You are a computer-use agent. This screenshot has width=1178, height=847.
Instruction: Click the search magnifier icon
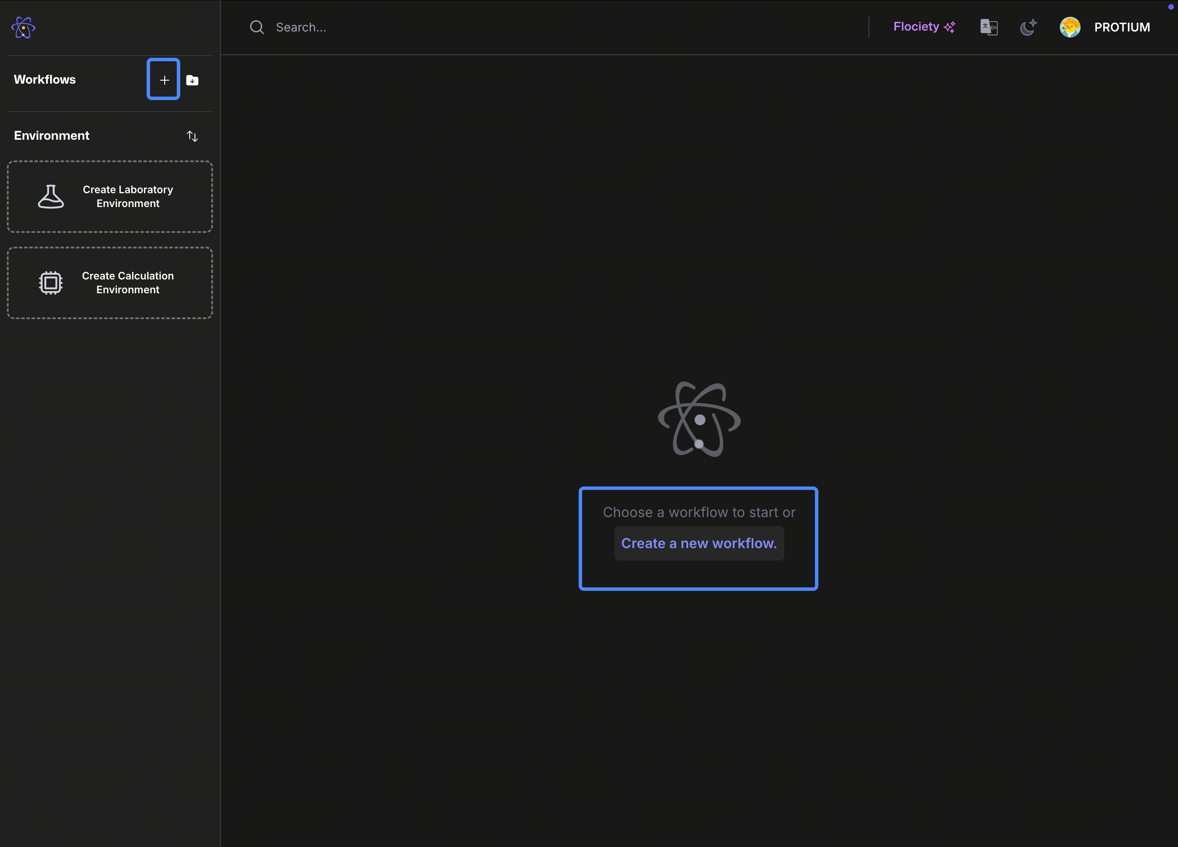[257, 27]
